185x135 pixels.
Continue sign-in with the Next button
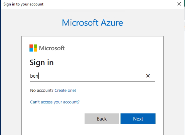[138, 119]
